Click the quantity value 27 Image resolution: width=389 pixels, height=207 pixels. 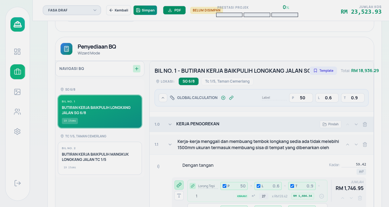pos(264,196)
